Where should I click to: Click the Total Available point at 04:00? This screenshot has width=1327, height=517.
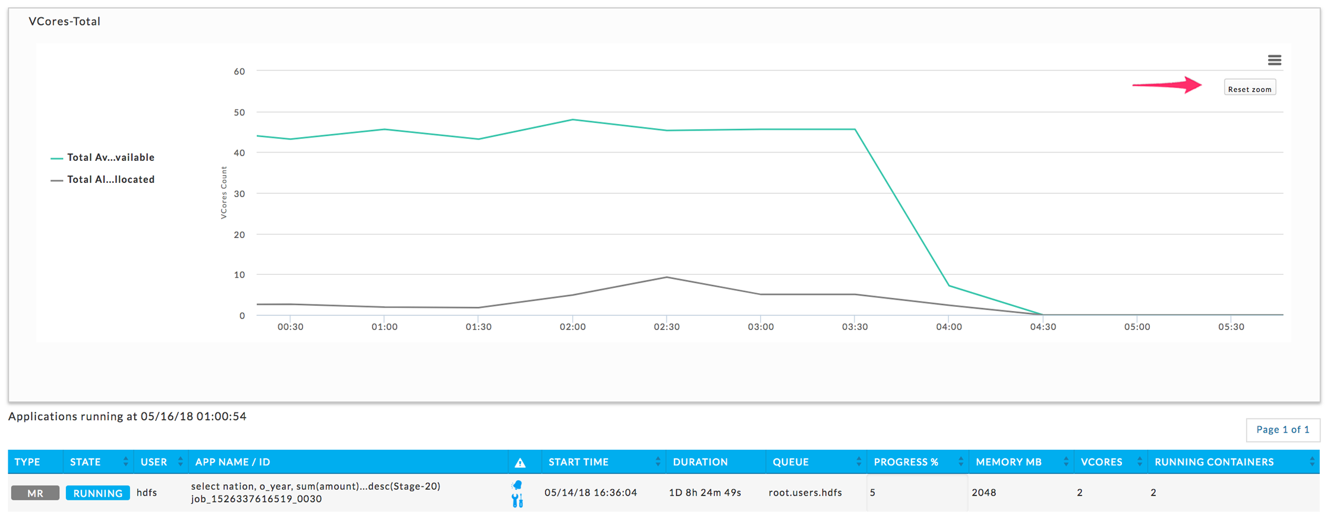949,286
